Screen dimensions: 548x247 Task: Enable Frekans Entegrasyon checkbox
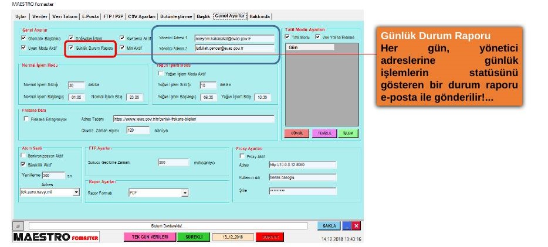[26, 119]
